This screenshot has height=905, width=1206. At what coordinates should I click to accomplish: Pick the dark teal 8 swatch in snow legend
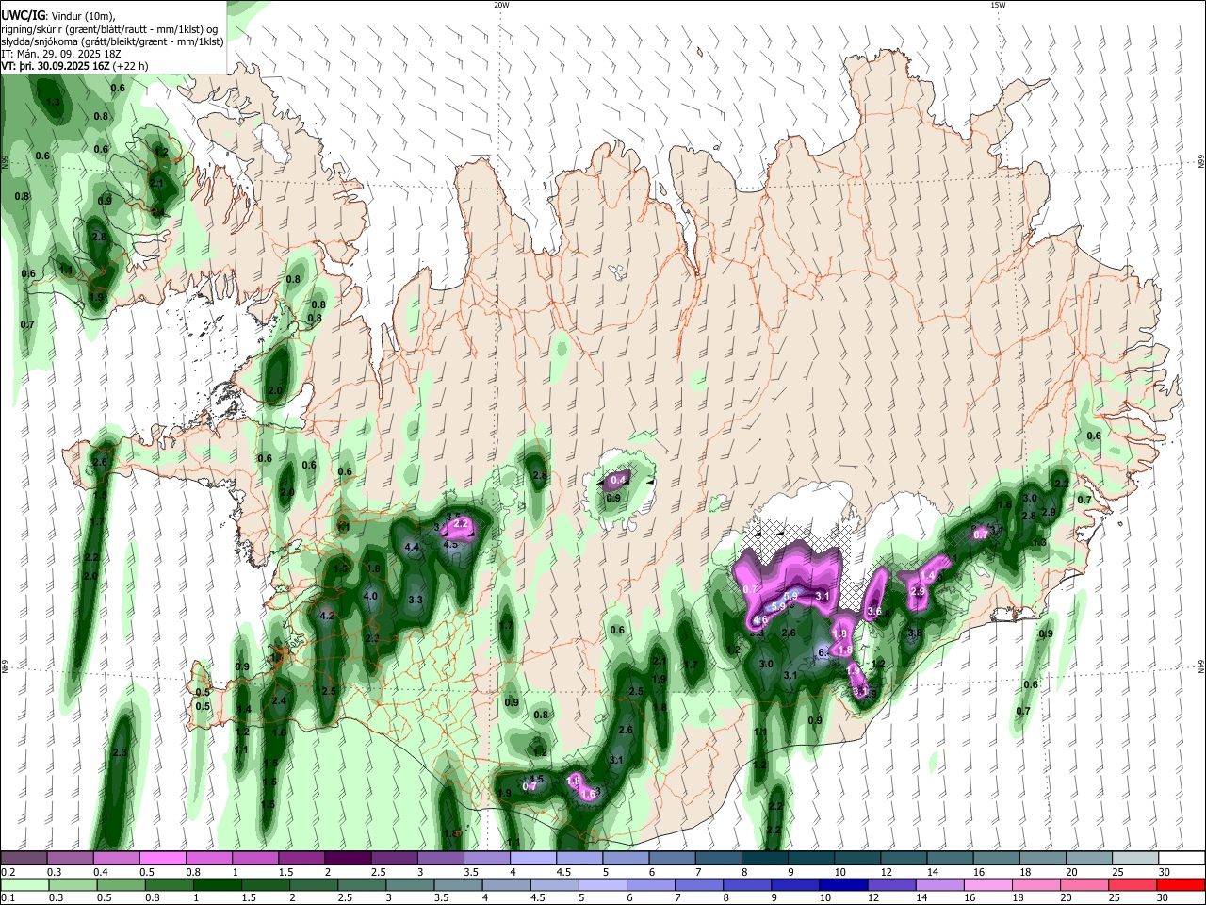click(765, 859)
